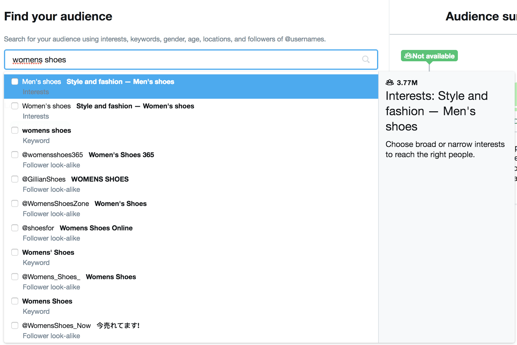Click the audience people icon beside 3.77M
The width and height of the screenshot is (517, 345).
coord(390,83)
